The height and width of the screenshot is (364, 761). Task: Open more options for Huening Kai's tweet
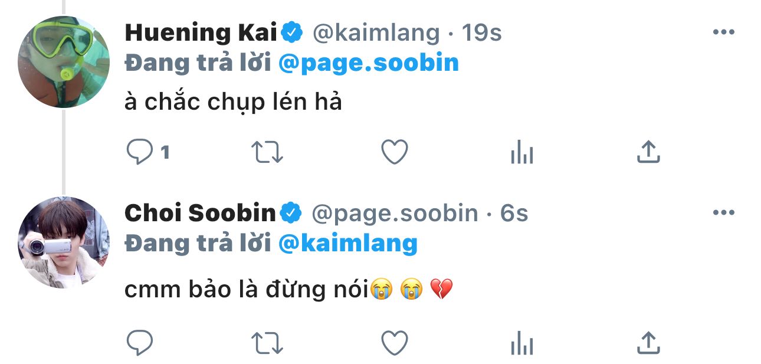point(724,32)
